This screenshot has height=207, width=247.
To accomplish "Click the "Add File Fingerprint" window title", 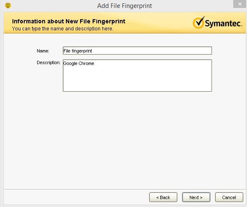I will tap(124, 6).
